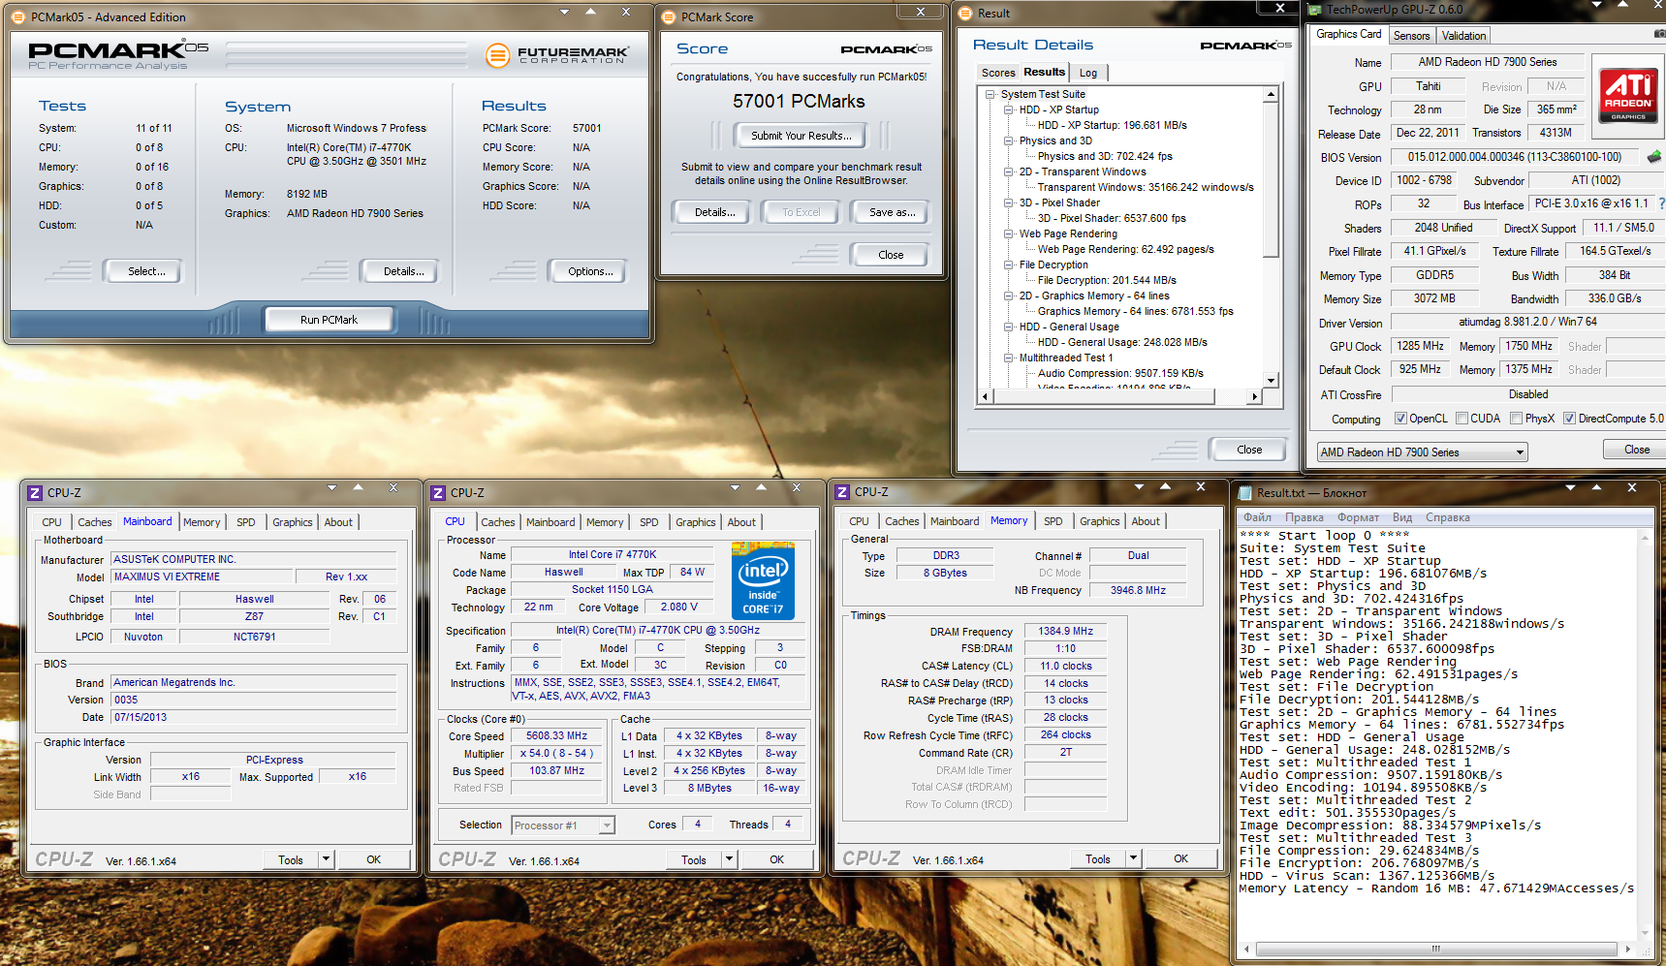This screenshot has width=1666, height=966.
Task: Click the ATI Radeon logo in GPU-Z
Action: [x=1627, y=95]
